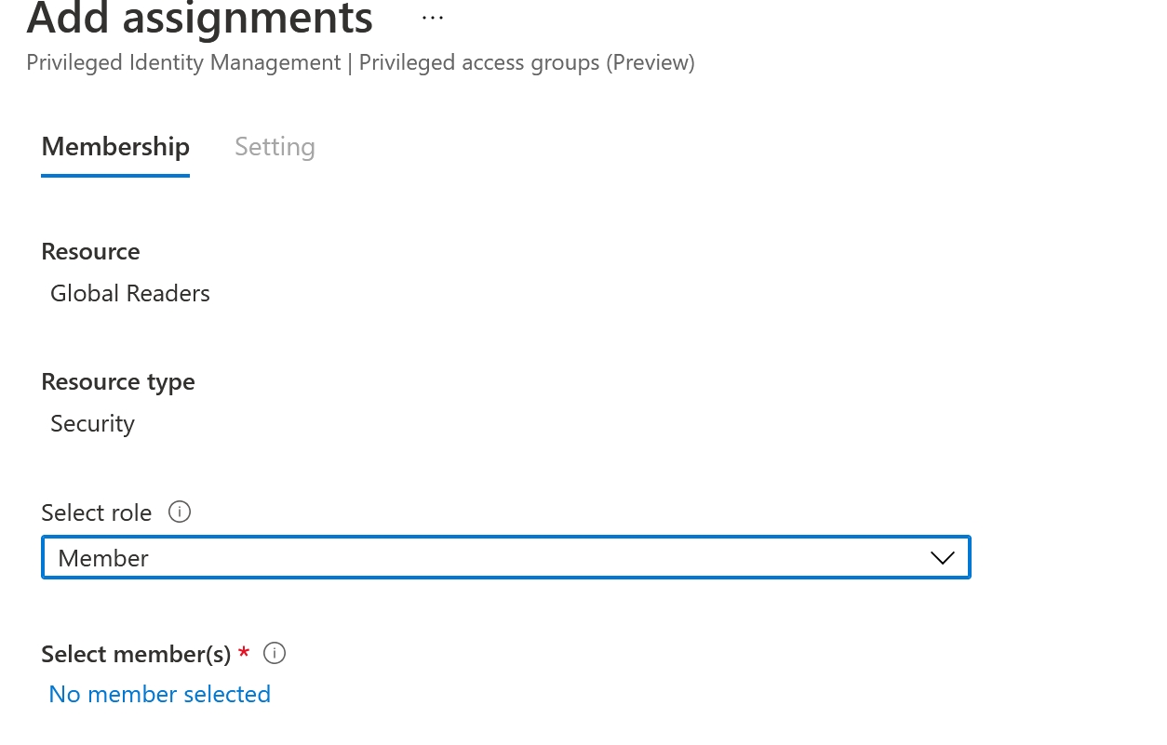Click the blue underline beneath Membership tab

coord(115,175)
